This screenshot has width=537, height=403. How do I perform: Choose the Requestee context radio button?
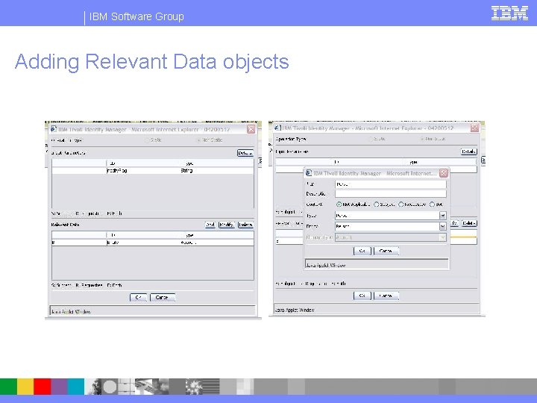tap(401, 204)
